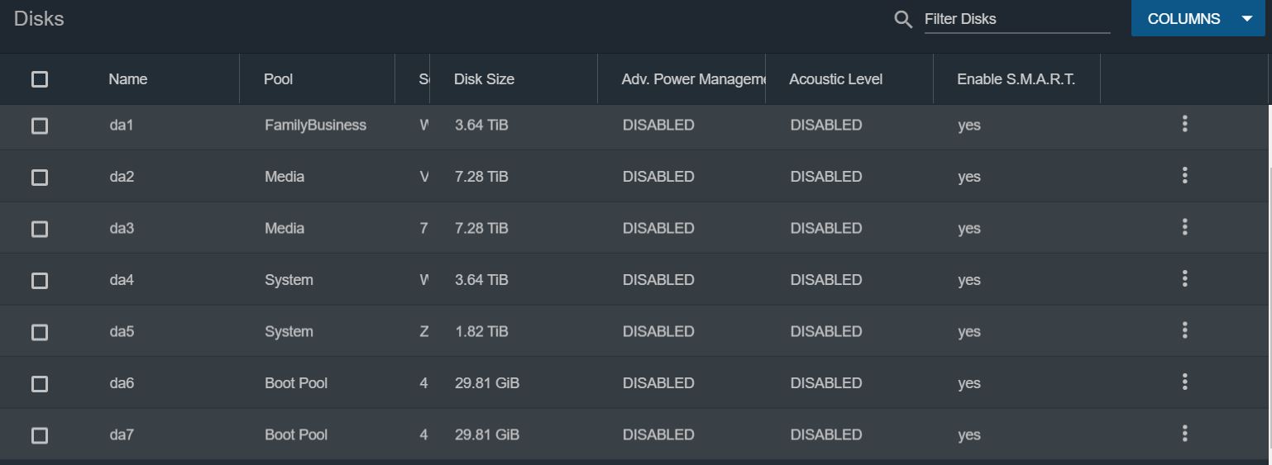Click the da6 disk name
Screen dimensions: 1272x465
122,383
